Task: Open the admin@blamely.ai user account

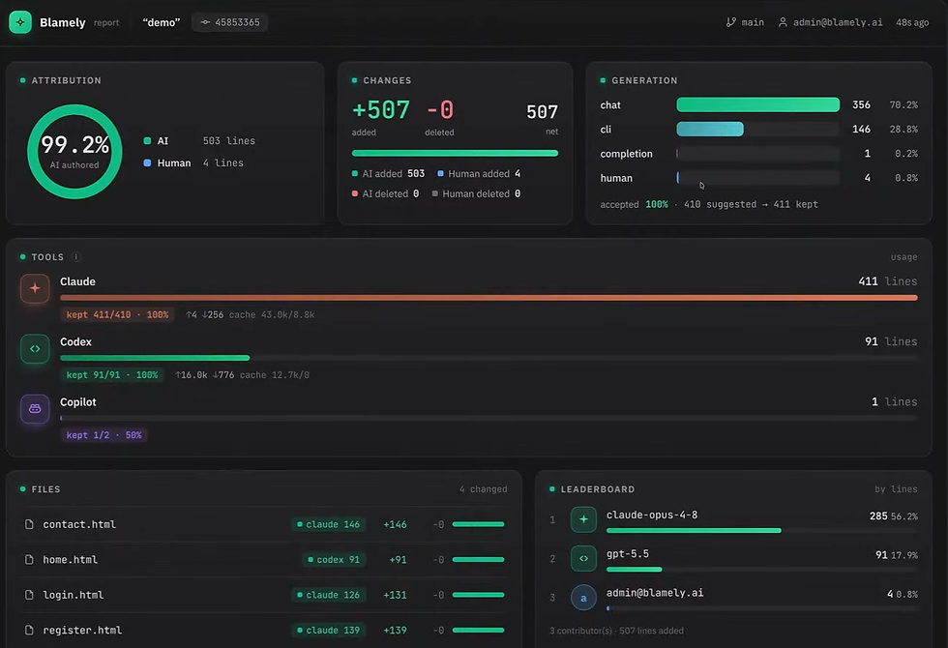Action: click(830, 22)
